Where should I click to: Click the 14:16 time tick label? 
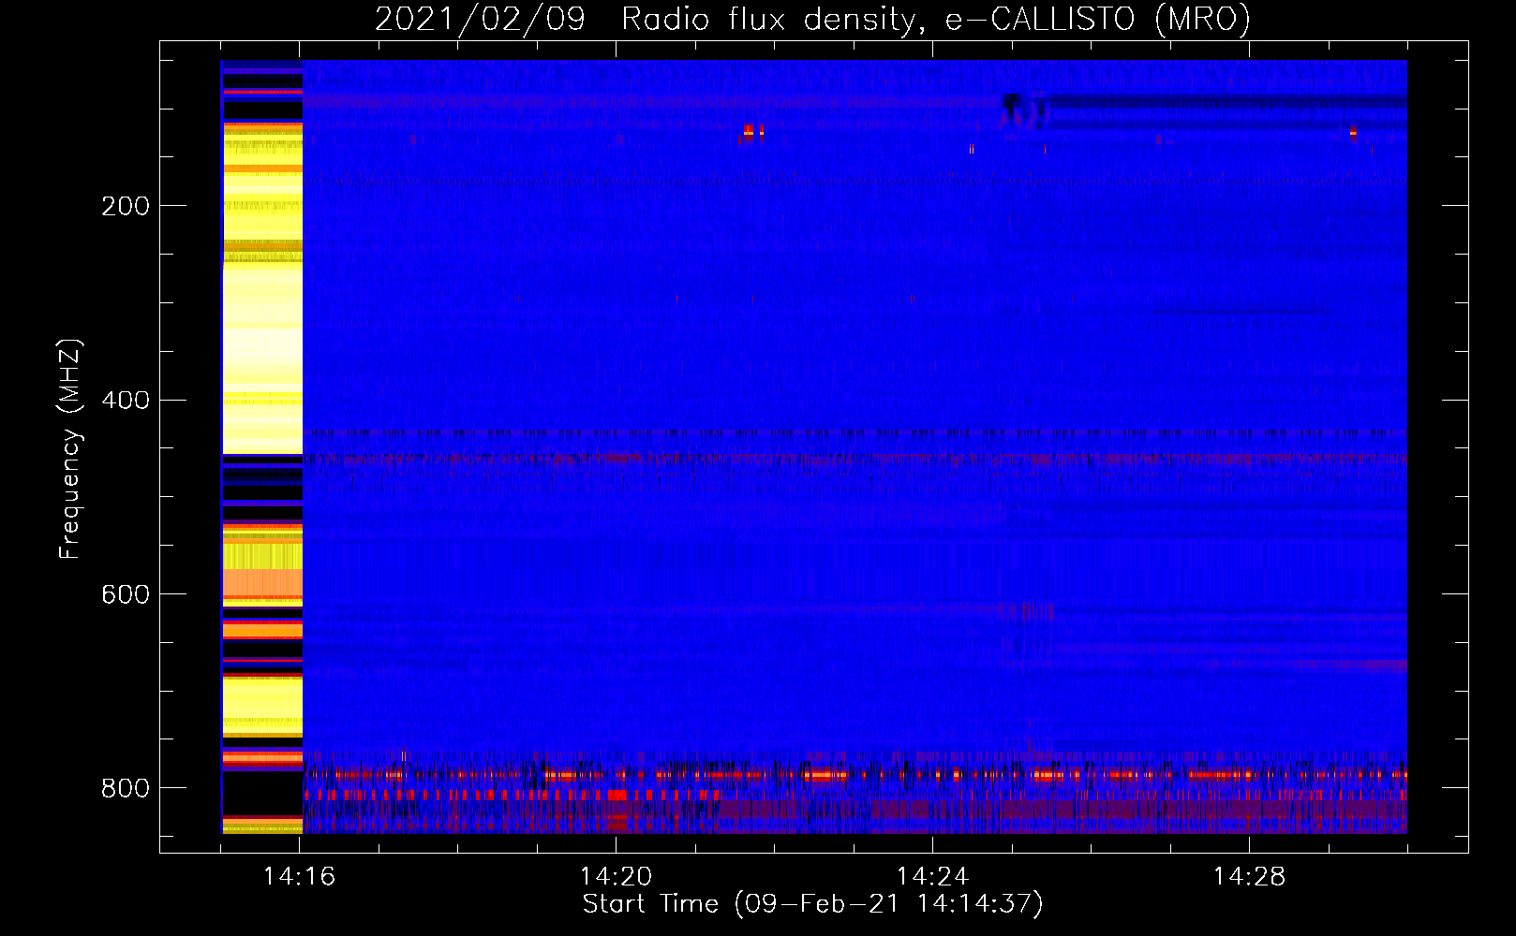(299, 877)
